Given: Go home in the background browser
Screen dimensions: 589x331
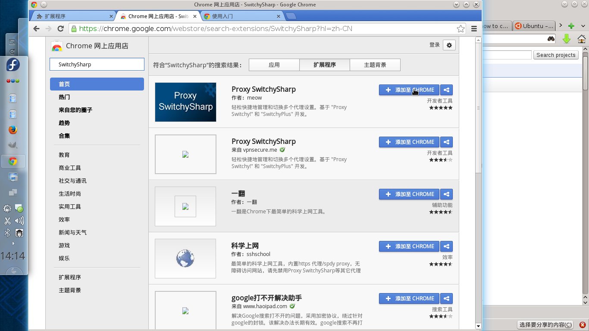Looking at the screenshot, I should click(x=581, y=39).
